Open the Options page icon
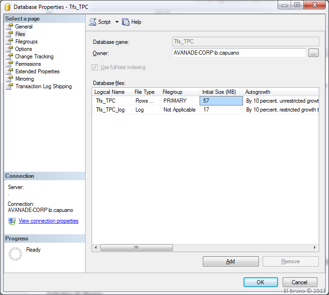 point(9,49)
